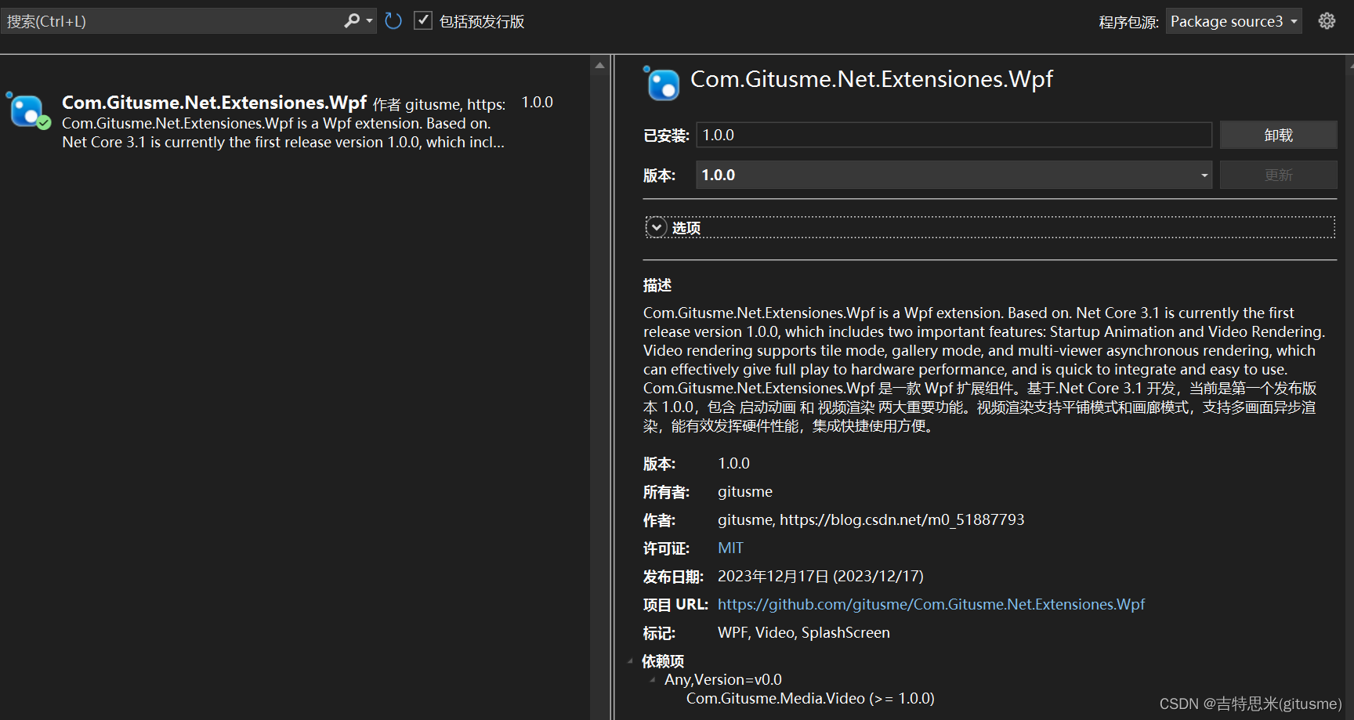Open the Package source3 dropdown

1233,21
